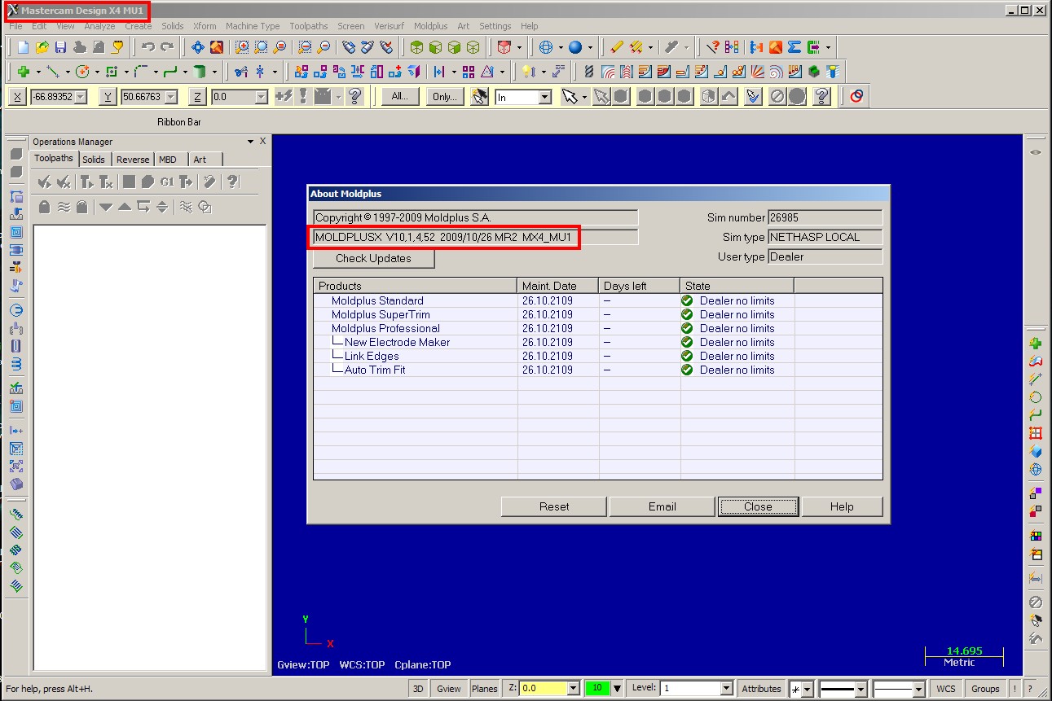Click the Sim number field showing 26985
Viewport: 1052px width, 701px height.
(x=825, y=217)
